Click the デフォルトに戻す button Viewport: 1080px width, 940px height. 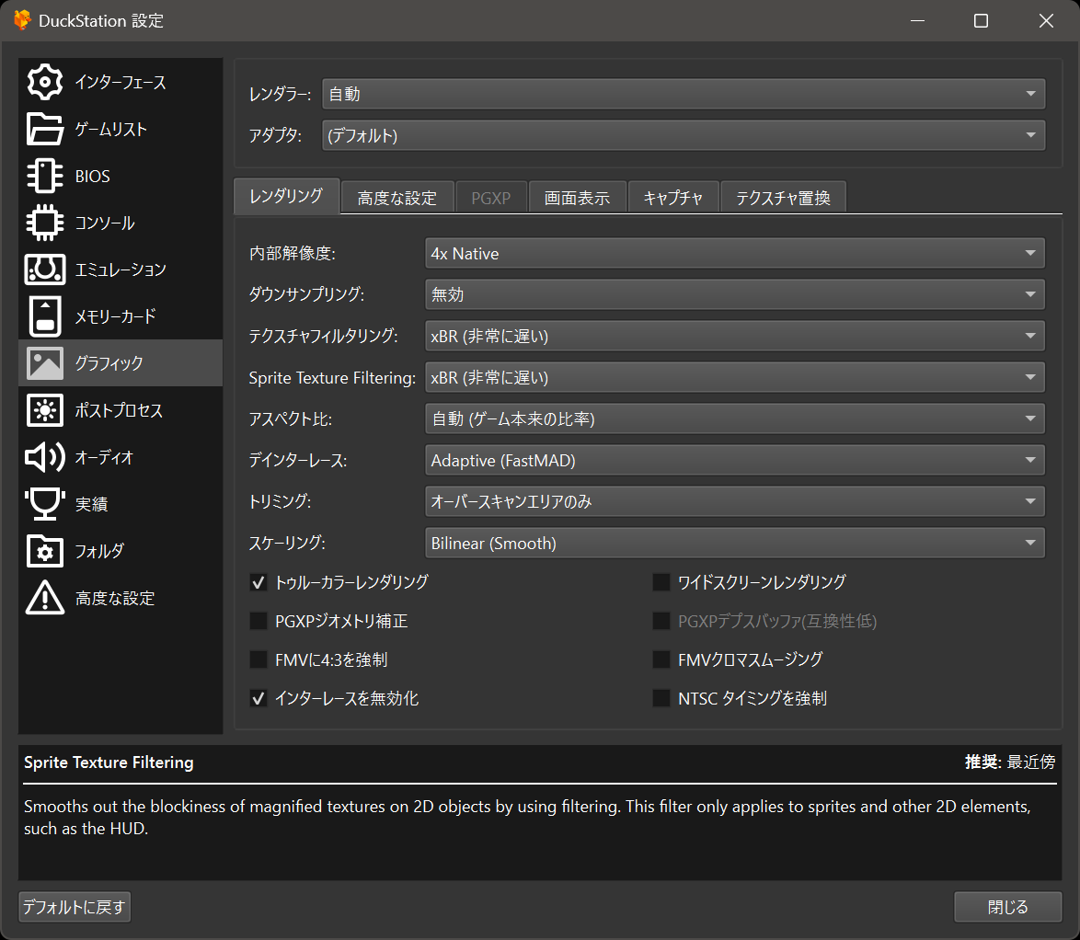point(75,907)
